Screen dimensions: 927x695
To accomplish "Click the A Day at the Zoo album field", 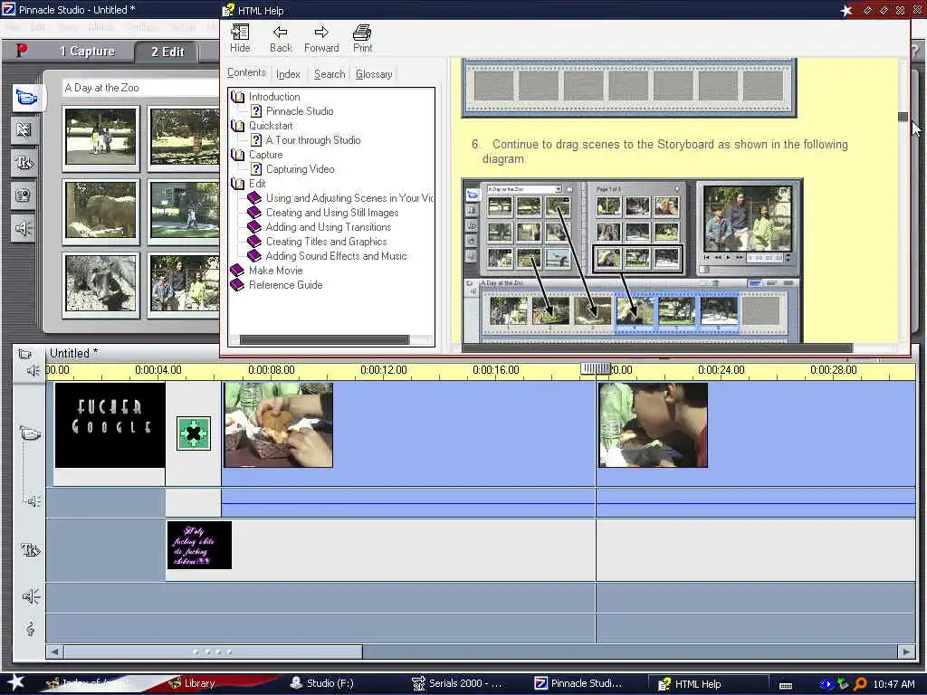I will tap(140, 88).
